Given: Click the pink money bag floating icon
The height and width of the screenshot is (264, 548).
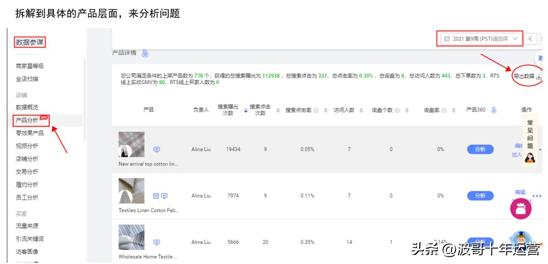Looking at the screenshot, I should pyautogui.click(x=521, y=208).
